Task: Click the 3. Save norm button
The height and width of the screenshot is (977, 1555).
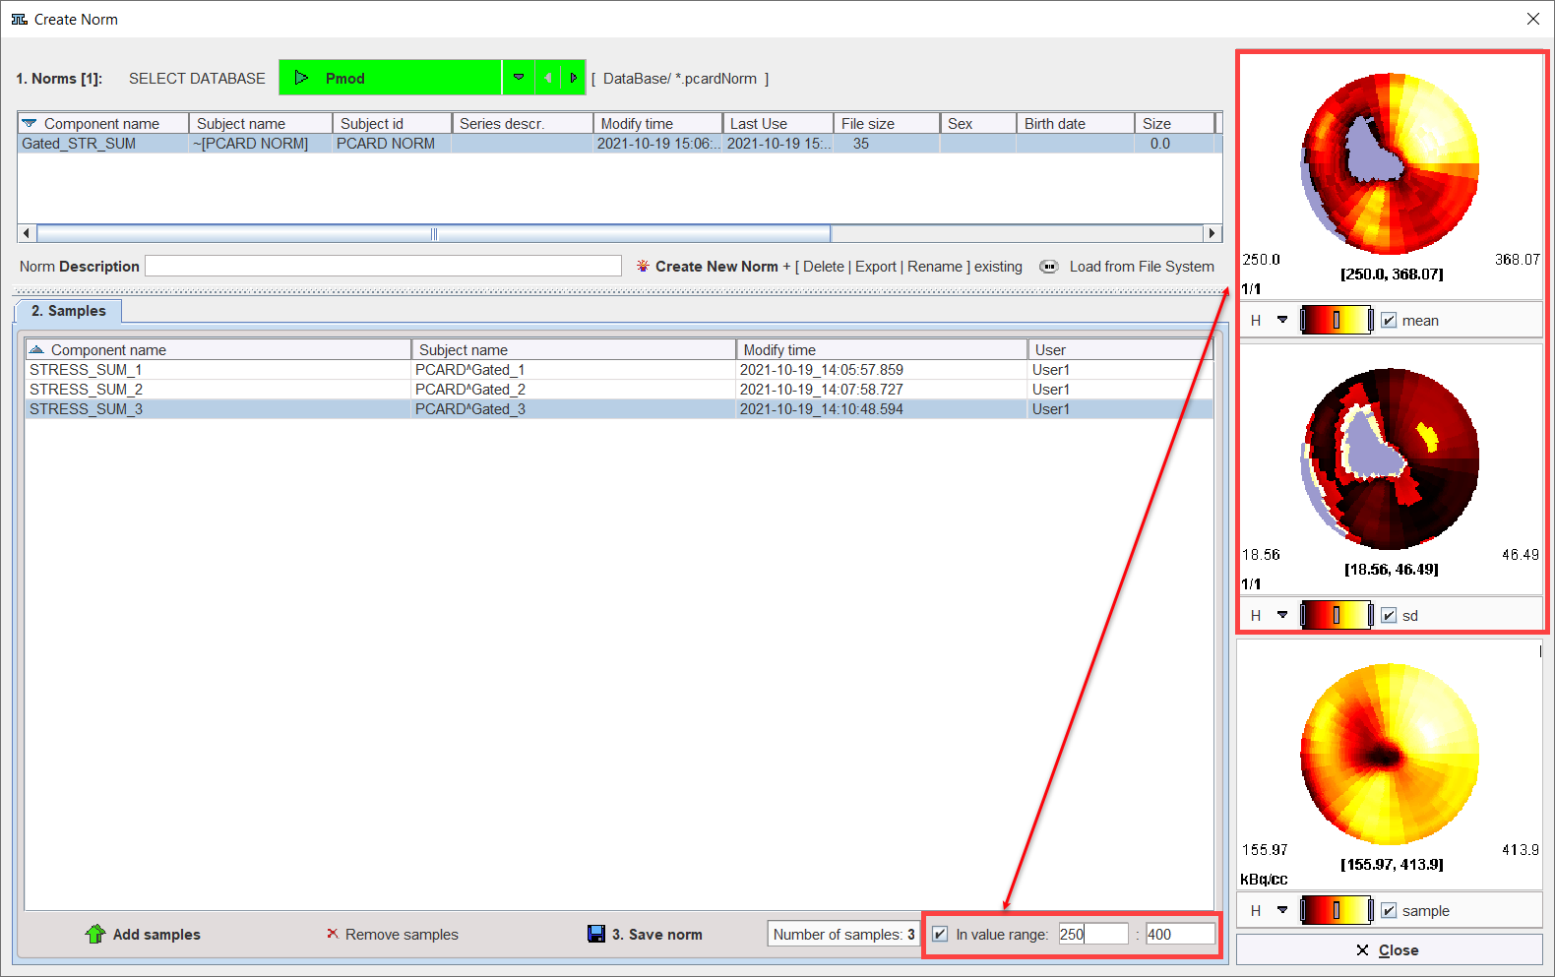Action: (x=645, y=934)
